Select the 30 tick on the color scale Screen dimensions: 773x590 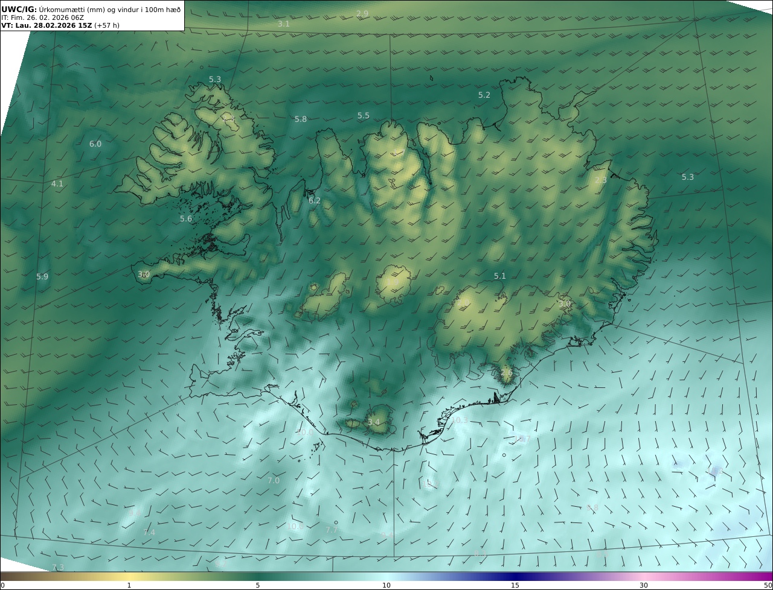(x=644, y=585)
